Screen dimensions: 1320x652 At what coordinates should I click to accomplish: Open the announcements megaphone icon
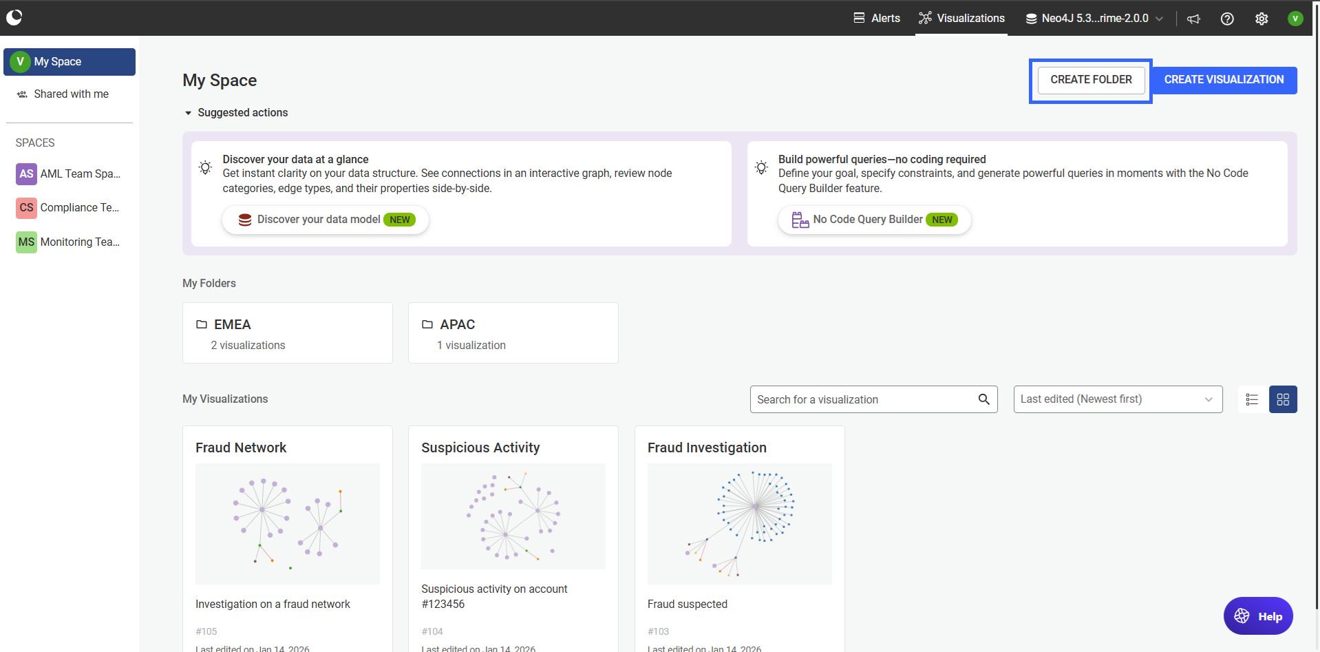1193,19
